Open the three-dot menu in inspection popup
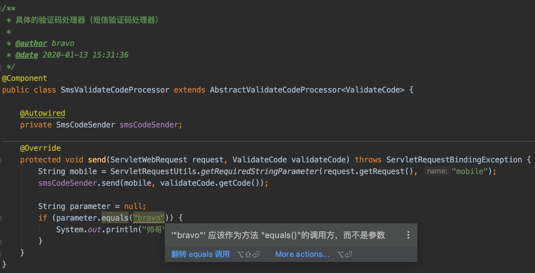The height and width of the screenshot is (273, 535). (x=408, y=235)
